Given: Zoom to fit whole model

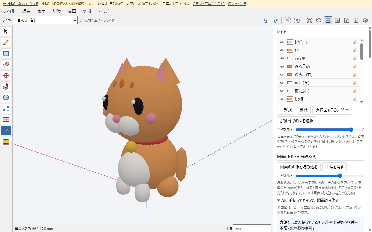Looking at the screenshot, I should pyautogui.click(x=310, y=20).
